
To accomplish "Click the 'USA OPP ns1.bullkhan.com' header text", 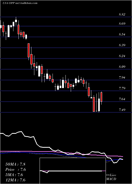I will 20,3.
